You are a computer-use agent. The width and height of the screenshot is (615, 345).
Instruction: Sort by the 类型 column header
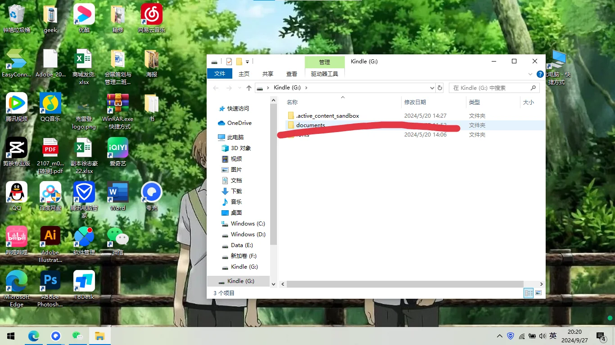pyautogui.click(x=475, y=102)
